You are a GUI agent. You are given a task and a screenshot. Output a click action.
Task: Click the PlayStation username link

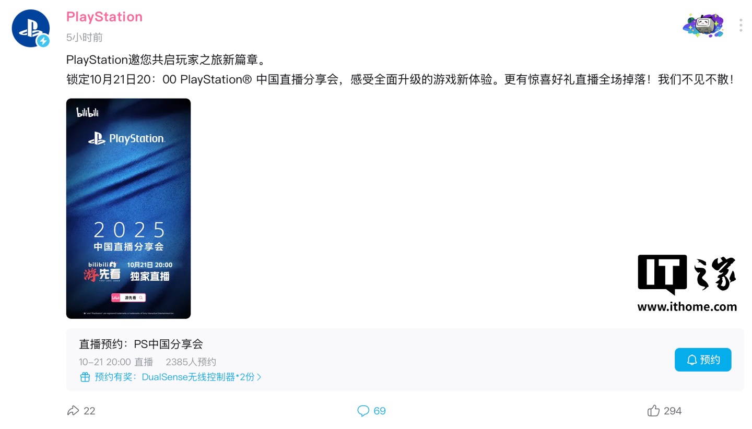[x=104, y=17]
